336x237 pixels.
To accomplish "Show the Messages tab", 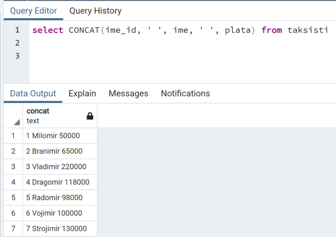I will click(128, 93).
